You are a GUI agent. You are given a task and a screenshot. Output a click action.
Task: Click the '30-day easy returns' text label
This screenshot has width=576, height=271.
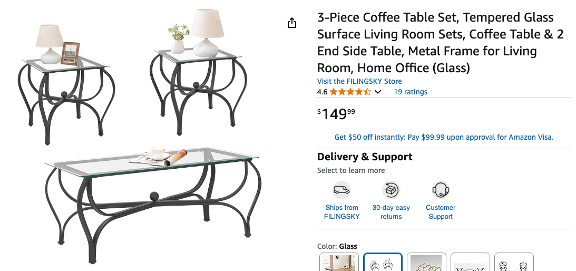point(391,212)
